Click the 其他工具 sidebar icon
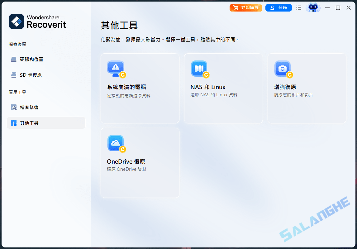The height and width of the screenshot is (249, 357). pyautogui.click(x=14, y=122)
